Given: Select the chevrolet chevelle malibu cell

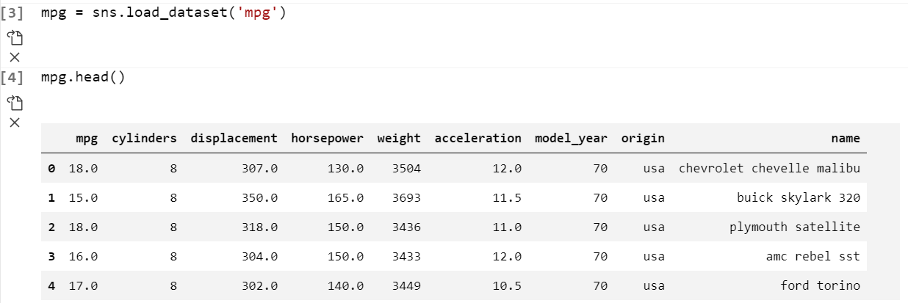Looking at the screenshot, I should [768, 168].
